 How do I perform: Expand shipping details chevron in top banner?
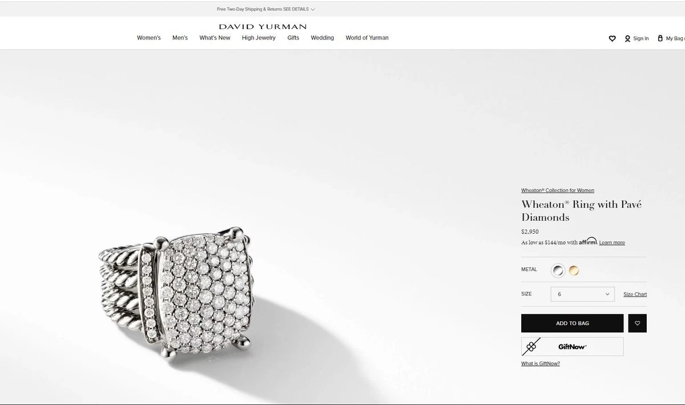[313, 9]
